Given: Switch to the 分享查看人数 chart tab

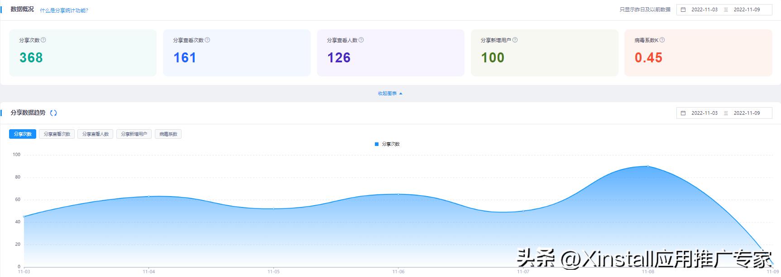Looking at the screenshot, I should pyautogui.click(x=96, y=134).
